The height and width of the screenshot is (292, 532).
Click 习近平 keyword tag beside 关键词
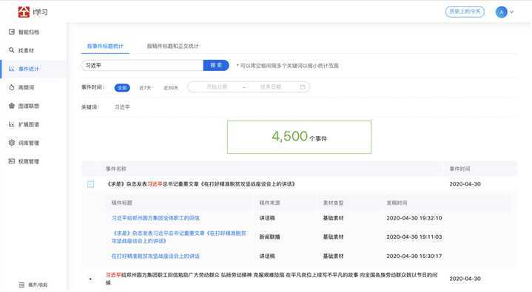coord(122,107)
